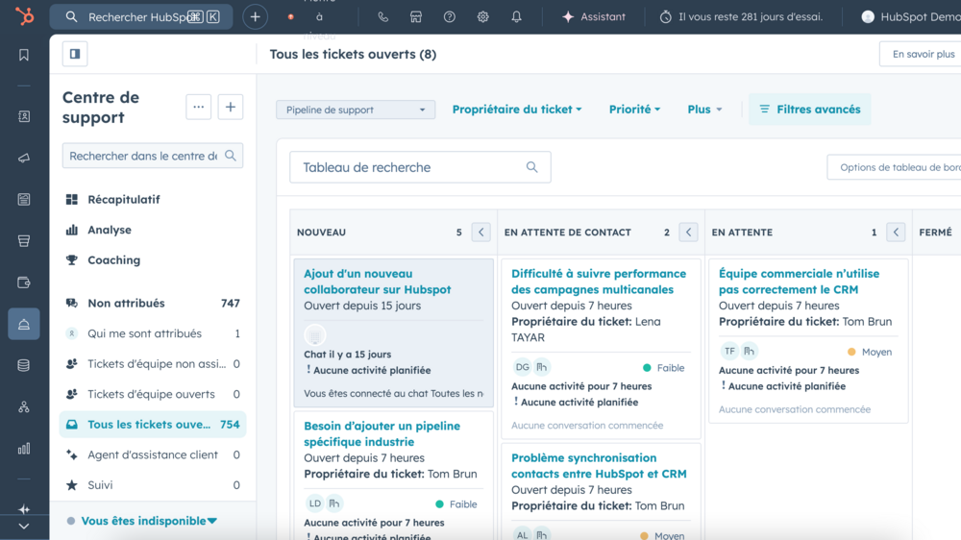961x540 pixels.
Task: Open the CRM contacts icon in left rail
Action: (x=24, y=116)
